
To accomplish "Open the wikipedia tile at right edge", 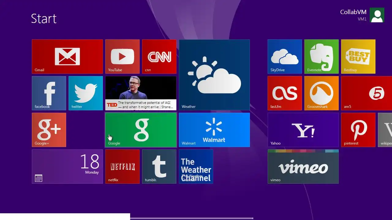I will click(385, 130).
